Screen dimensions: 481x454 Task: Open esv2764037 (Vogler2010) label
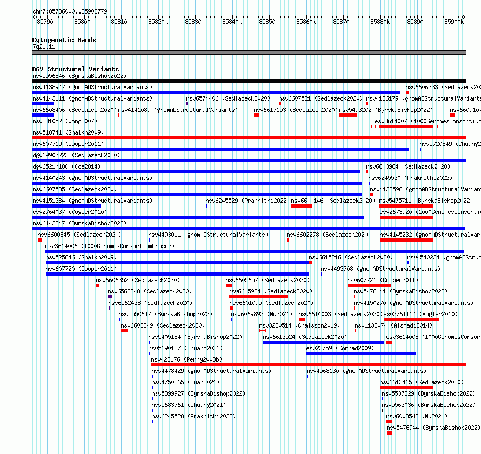[x=70, y=212]
